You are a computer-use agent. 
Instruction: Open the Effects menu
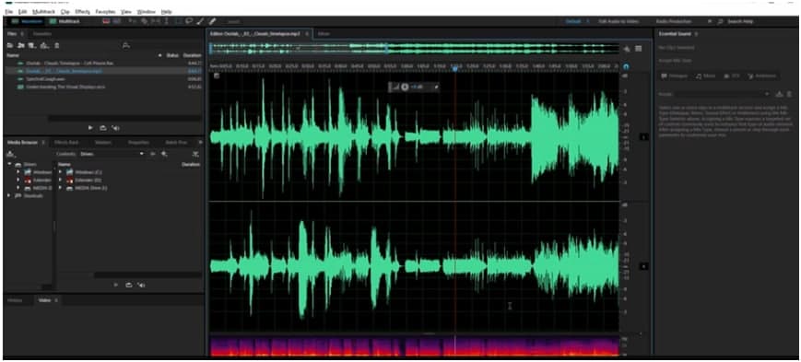[x=82, y=11]
